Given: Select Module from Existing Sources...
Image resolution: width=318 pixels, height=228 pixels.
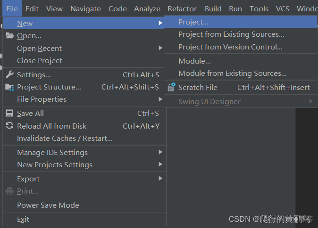Looking at the screenshot, I should click(233, 73).
